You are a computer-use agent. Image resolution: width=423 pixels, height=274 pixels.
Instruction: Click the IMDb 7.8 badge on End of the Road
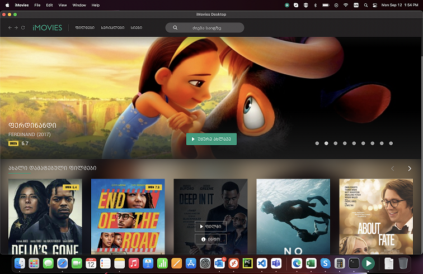(x=154, y=187)
